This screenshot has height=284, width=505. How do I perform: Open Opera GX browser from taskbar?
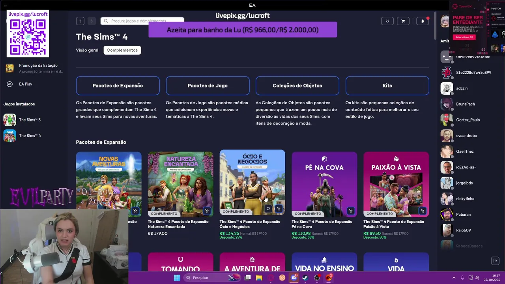coord(271,278)
